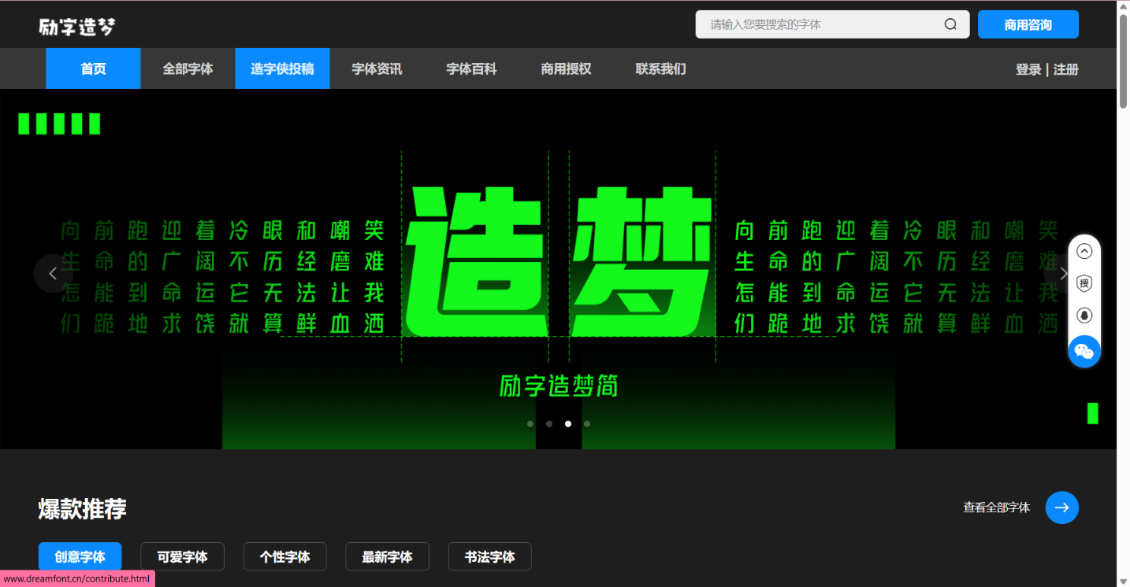Go to the 首页 nav item

tap(93, 68)
